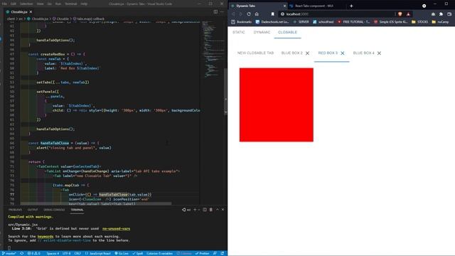Switch to the Debug Console panel tab

pyautogui.click(x=54, y=210)
